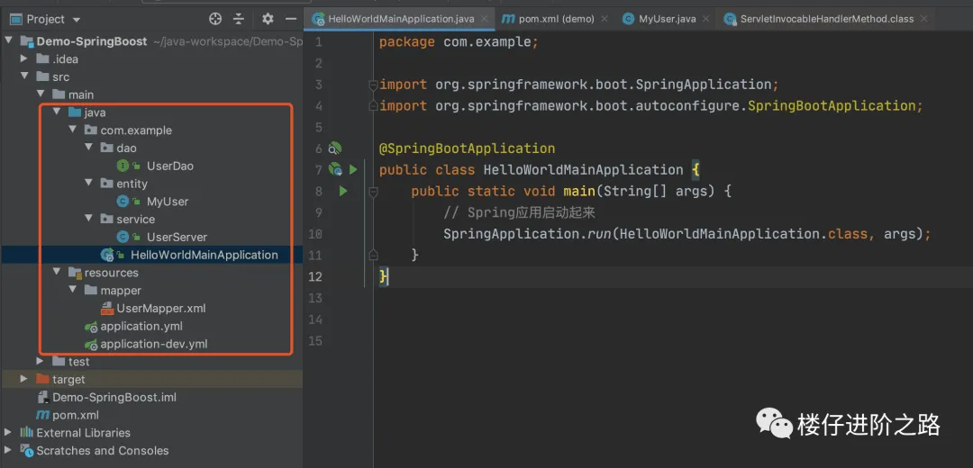
Task: Expand the .idea folder
Action: tap(24, 58)
